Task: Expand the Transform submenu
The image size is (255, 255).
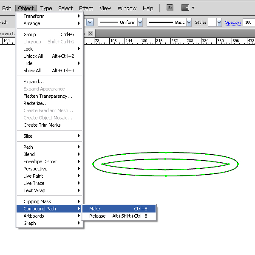Action: 49,16
